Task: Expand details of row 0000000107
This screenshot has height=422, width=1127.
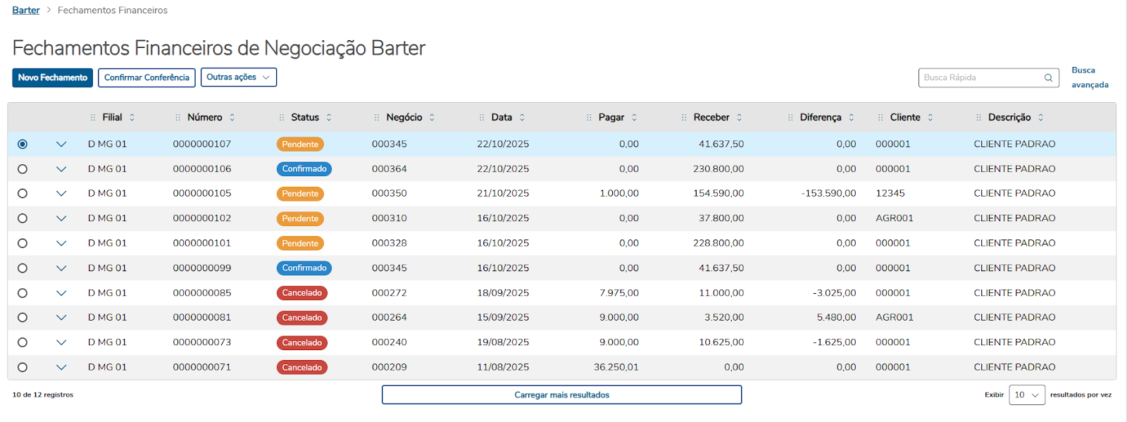Action: pyautogui.click(x=61, y=144)
